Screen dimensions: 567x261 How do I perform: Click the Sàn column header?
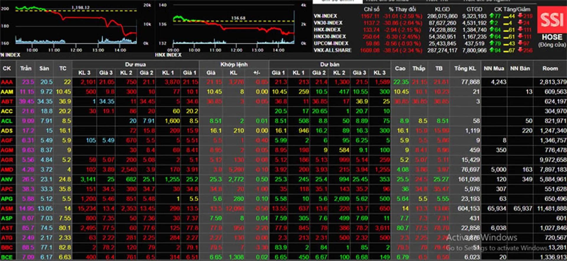(x=44, y=68)
